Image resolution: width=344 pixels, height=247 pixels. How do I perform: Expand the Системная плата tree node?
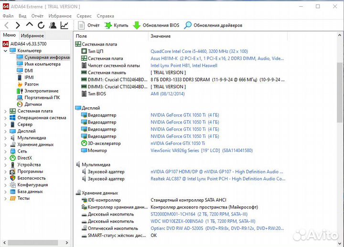point(6,111)
